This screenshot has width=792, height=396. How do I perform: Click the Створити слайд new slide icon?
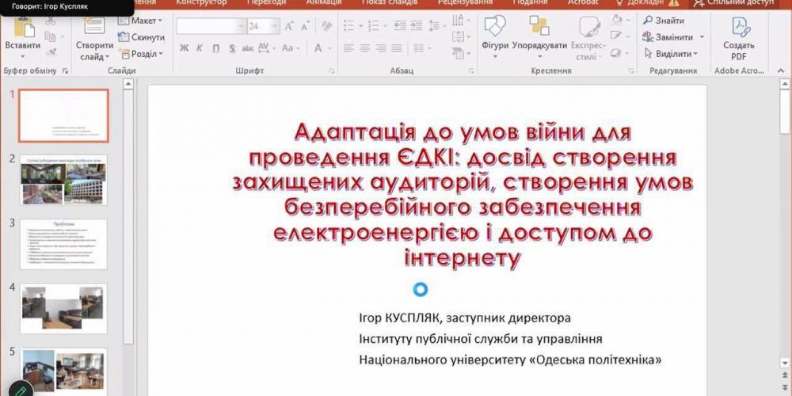[94, 26]
